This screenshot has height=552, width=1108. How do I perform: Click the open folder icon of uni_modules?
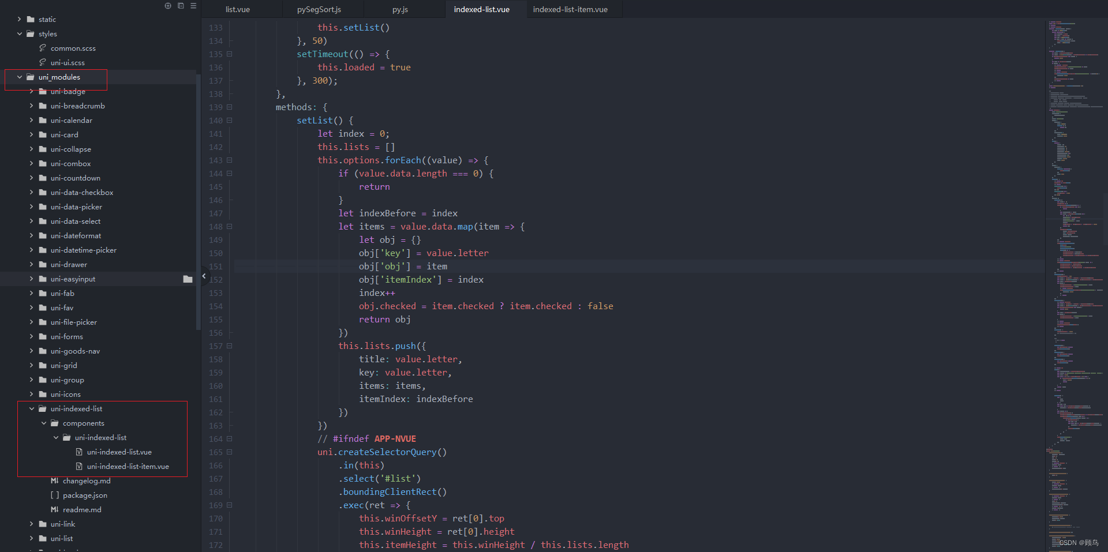coord(31,77)
